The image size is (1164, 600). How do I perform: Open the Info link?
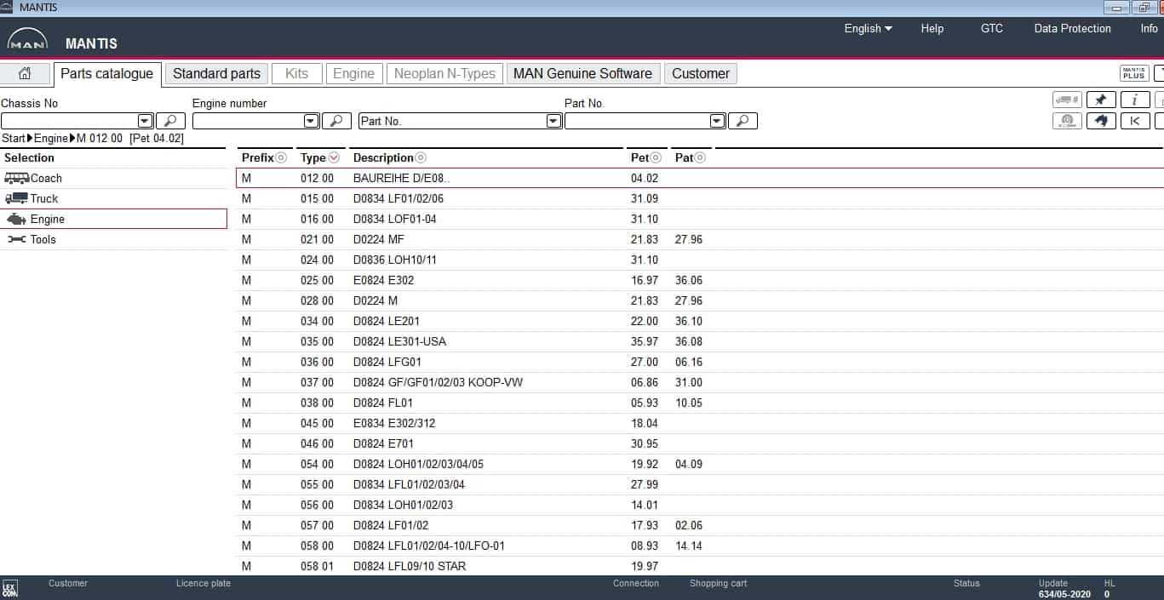pos(1149,28)
